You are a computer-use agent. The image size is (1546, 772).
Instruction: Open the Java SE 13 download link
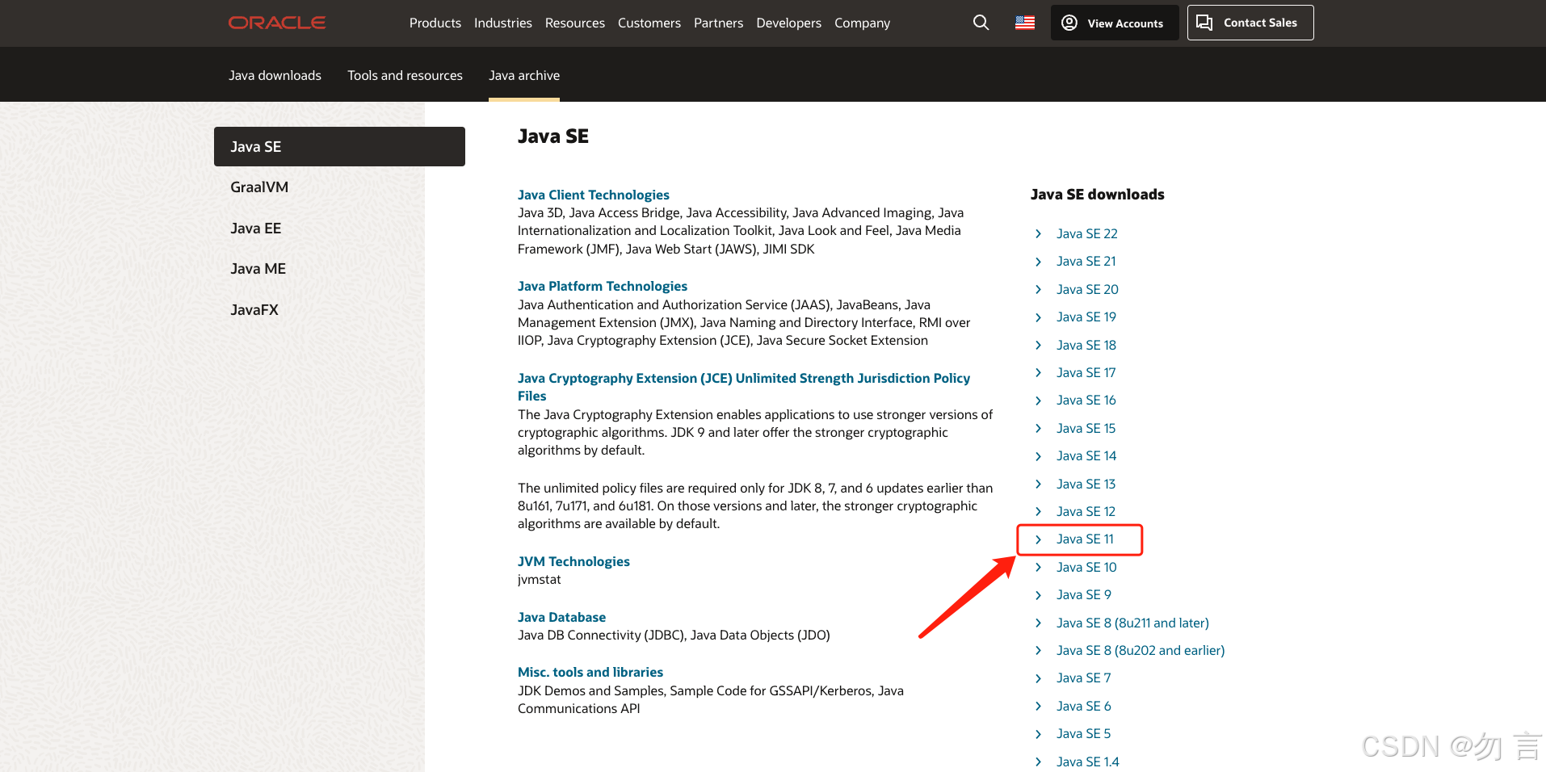click(1086, 484)
